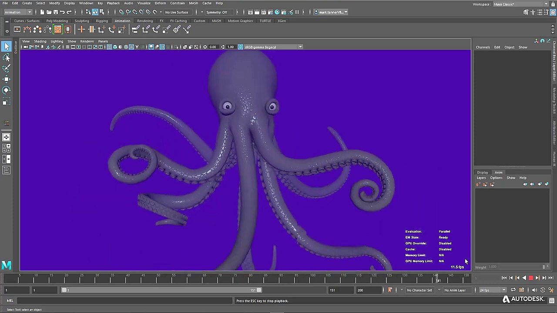
Task: Activate the Lasso select tool
Action: click(x=6, y=57)
